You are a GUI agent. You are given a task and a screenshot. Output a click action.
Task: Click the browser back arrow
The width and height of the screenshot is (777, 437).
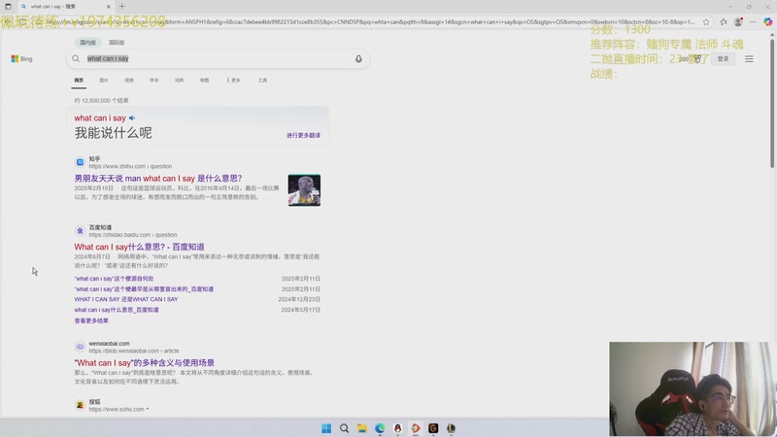7,21
